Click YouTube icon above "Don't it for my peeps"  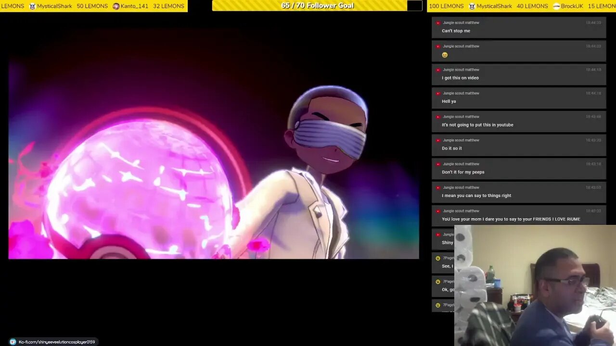(x=438, y=164)
